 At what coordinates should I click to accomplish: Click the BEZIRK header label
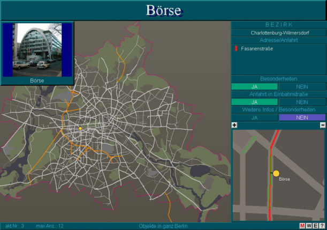pos(278,25)
